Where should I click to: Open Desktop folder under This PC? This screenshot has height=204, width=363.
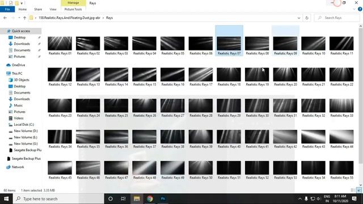click(19, 86)
